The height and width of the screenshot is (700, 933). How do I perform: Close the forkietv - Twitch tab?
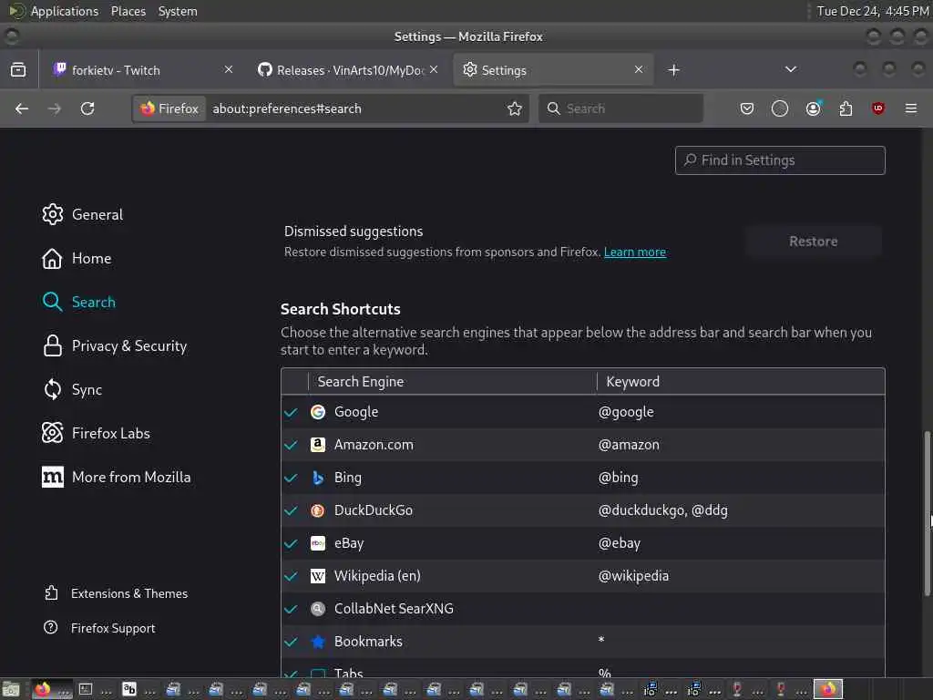(x=229, y=69)
